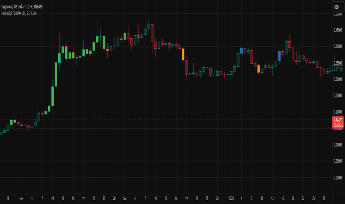Select the first blue candle of January 2025
This screenshot has width=345, height=204.
pyautogui.click(x=241, y=51)
